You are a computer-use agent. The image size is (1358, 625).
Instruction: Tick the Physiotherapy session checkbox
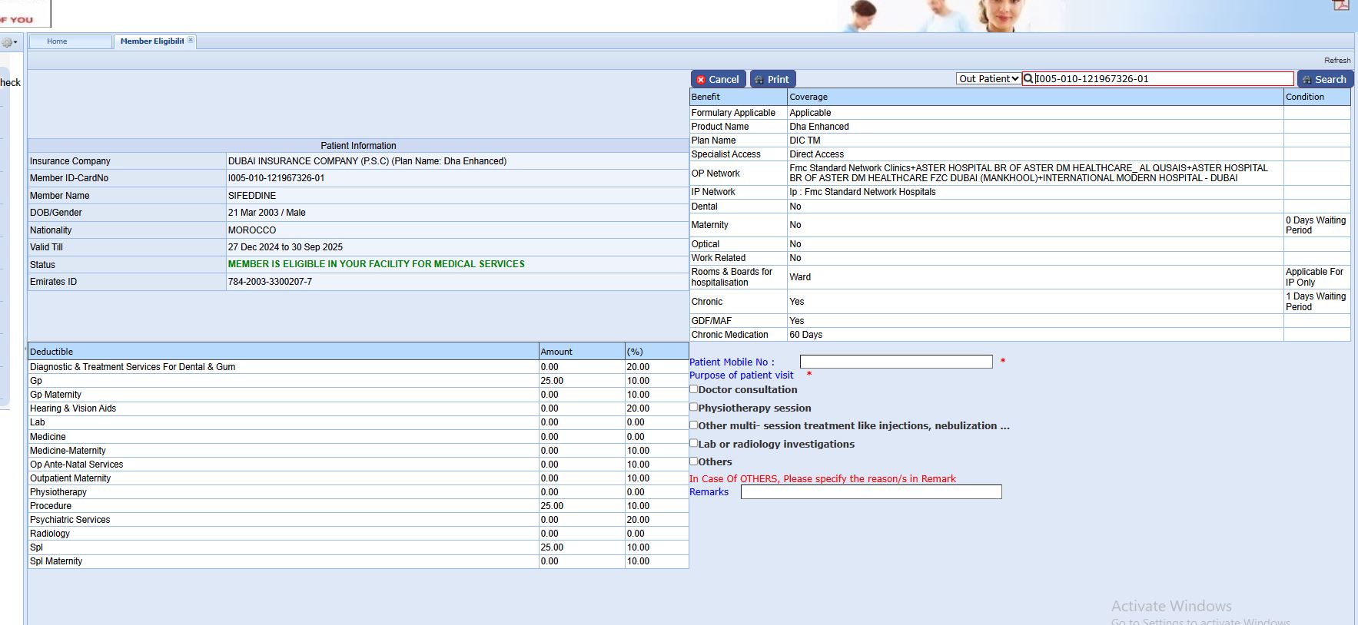(694, 407)
